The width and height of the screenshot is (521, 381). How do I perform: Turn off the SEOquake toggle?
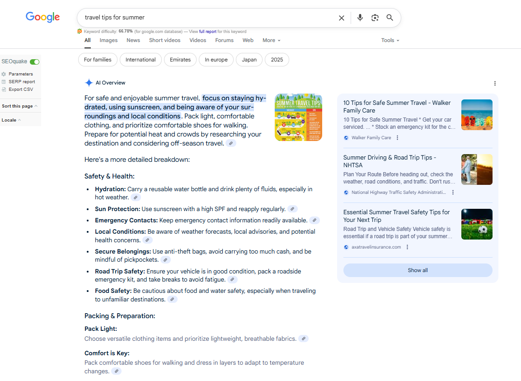(34, 61)
